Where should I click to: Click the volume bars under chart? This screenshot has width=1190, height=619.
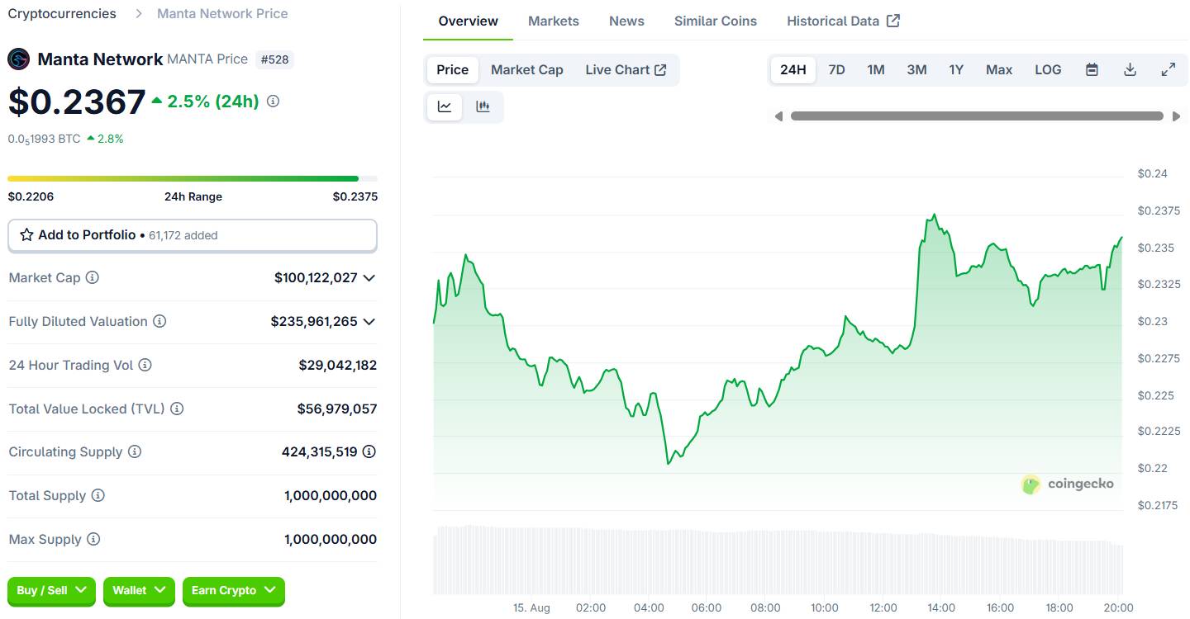point(778,560)
